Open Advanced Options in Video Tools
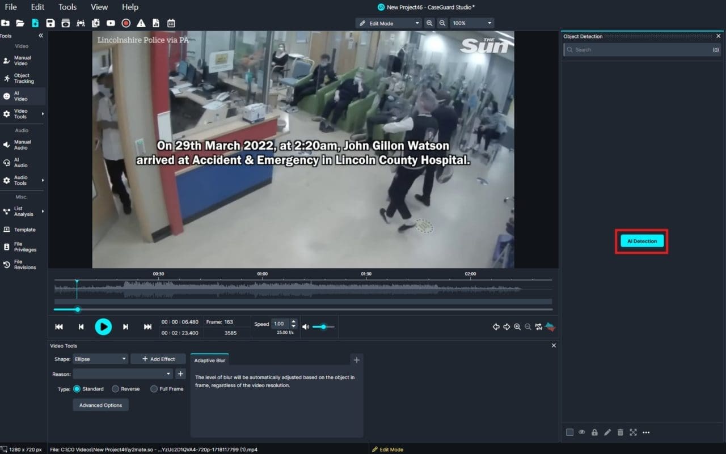This screenshot has height=454, width=726. click(x=100, y=405)
